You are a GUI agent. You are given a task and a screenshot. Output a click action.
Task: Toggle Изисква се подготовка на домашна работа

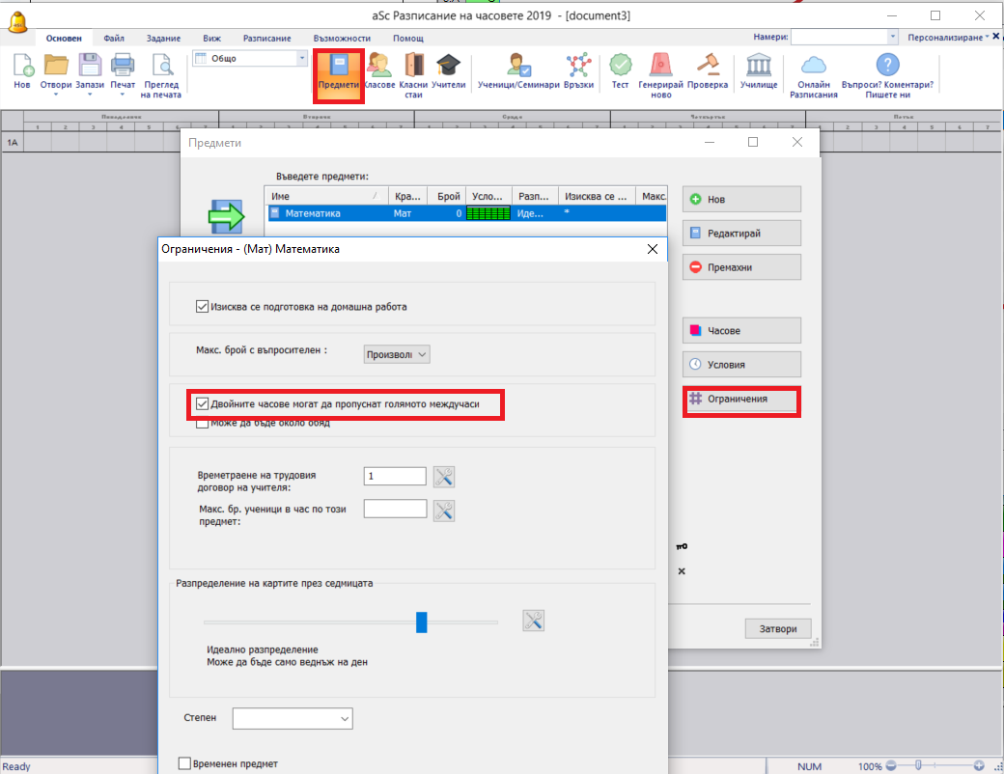203,307
